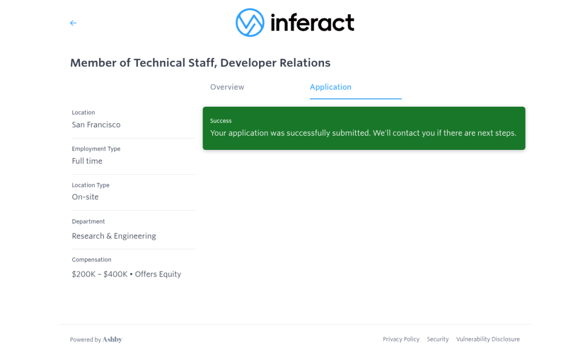Viewport: 583px width, 355px height.
Task: Click the $200K – $400K compensation range
Action: (100, 274)
